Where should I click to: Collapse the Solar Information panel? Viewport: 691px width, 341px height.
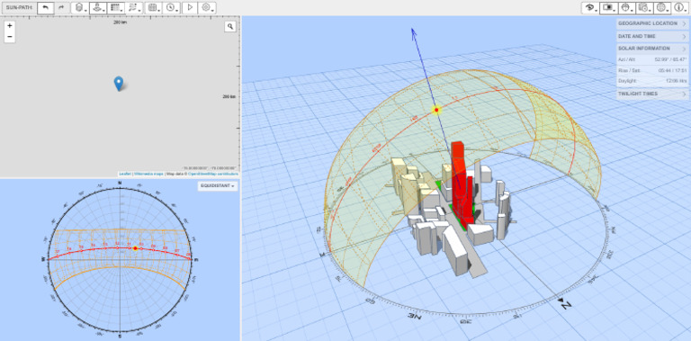click(652, 49)
